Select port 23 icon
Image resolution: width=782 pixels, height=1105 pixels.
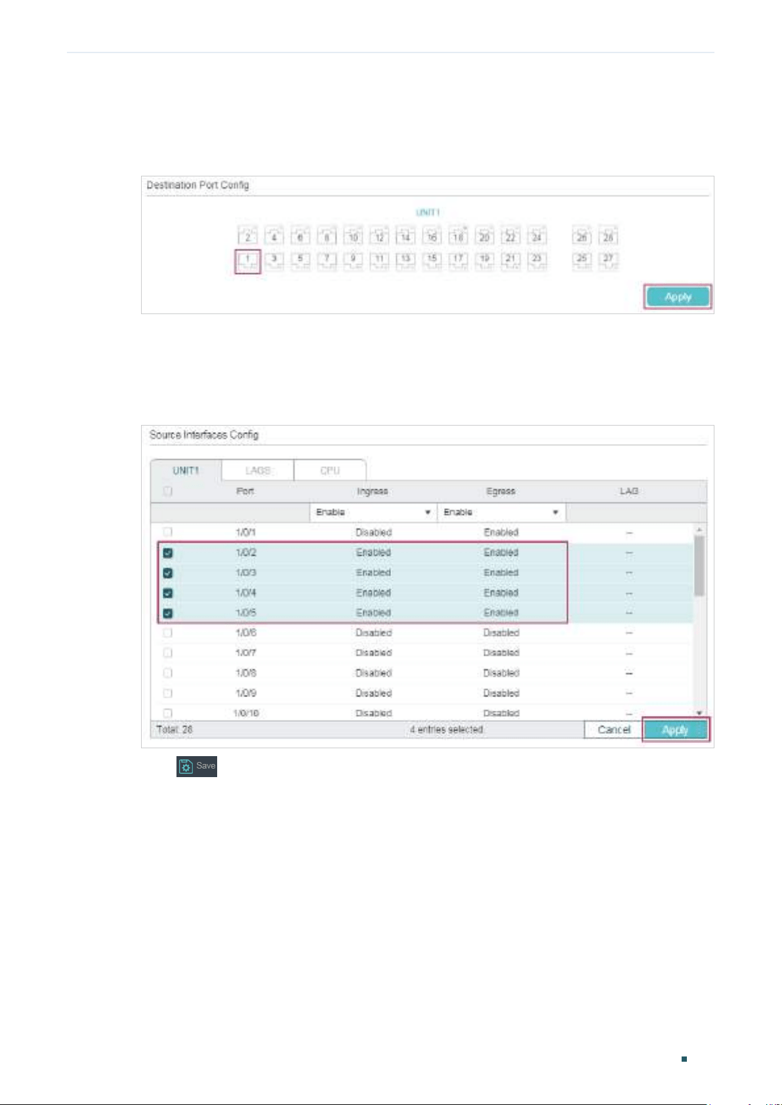click(x=537, y=260)
